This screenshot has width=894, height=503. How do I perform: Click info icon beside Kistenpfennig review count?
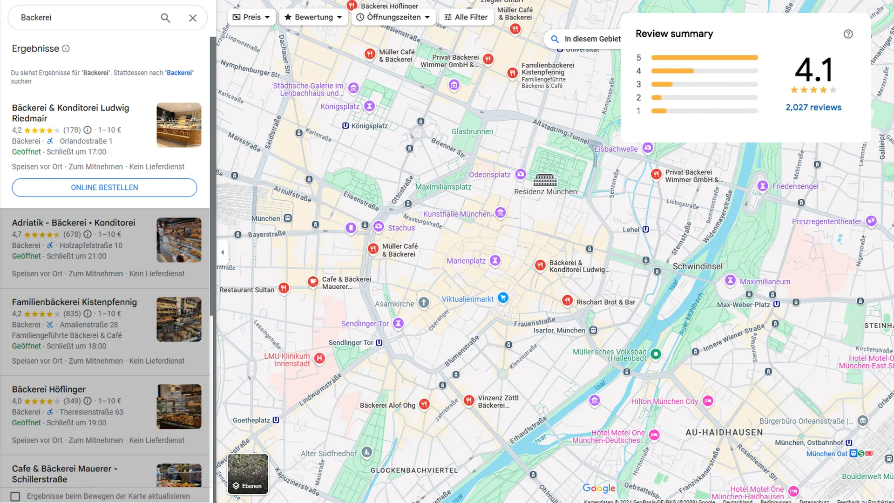pyautogui.click(x=88, y=313)
